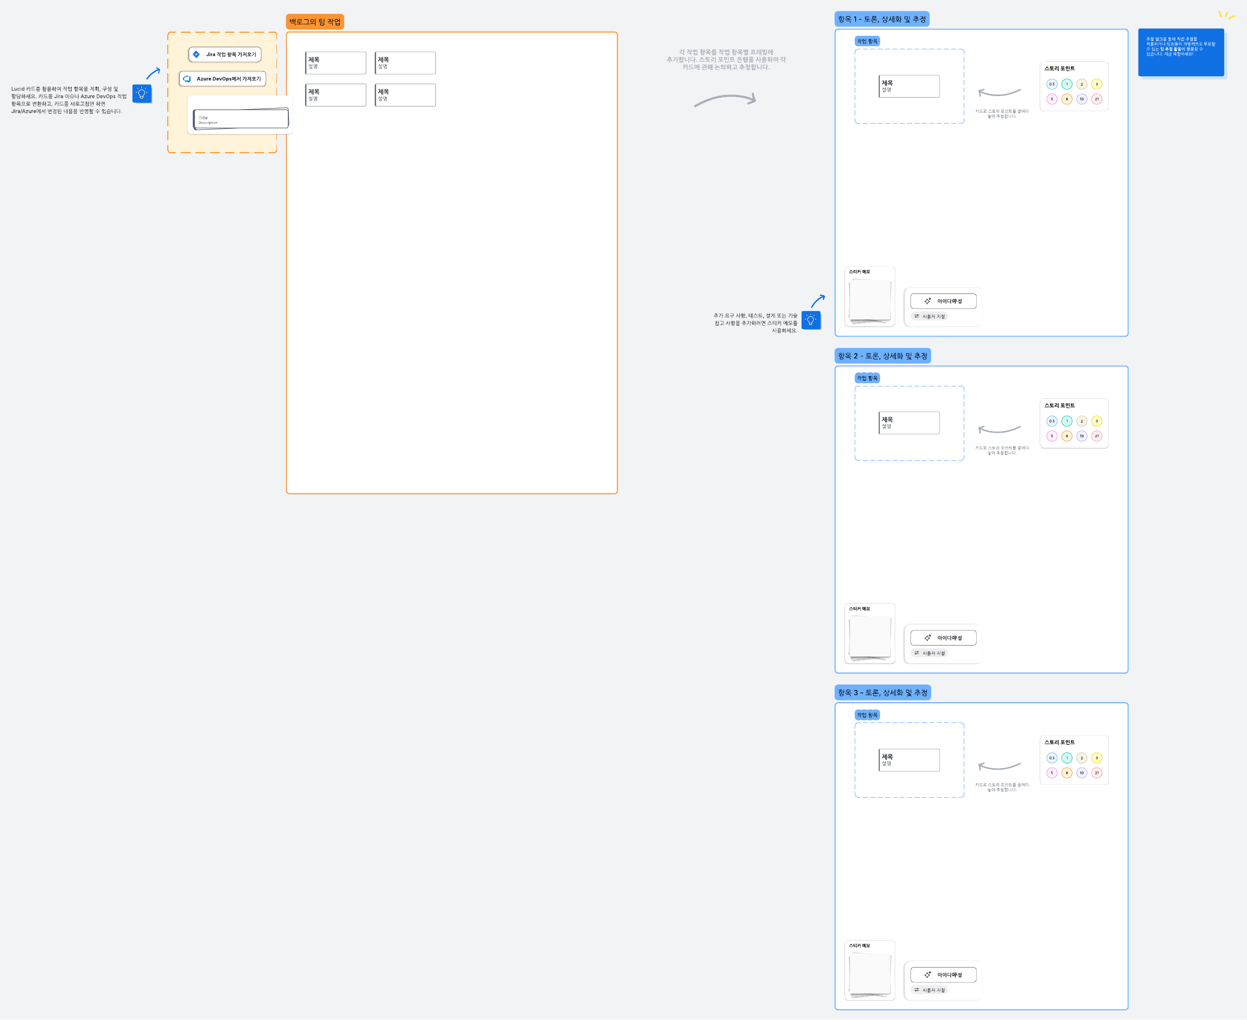The width and height of the screenshot is (1247, 1020).
Task: Open 사용자 지정 settings in 항목 2
Action: tap(930, 653)
